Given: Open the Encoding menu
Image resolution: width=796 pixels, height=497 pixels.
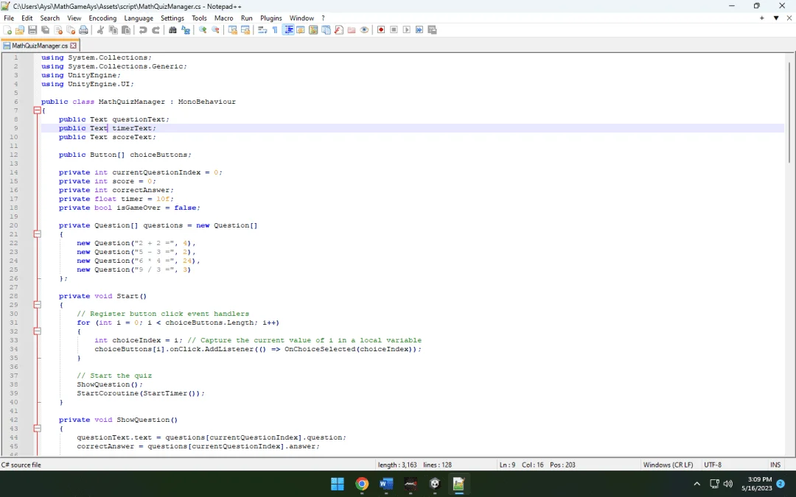Looking at the screenshot, I should coord(102,18).
